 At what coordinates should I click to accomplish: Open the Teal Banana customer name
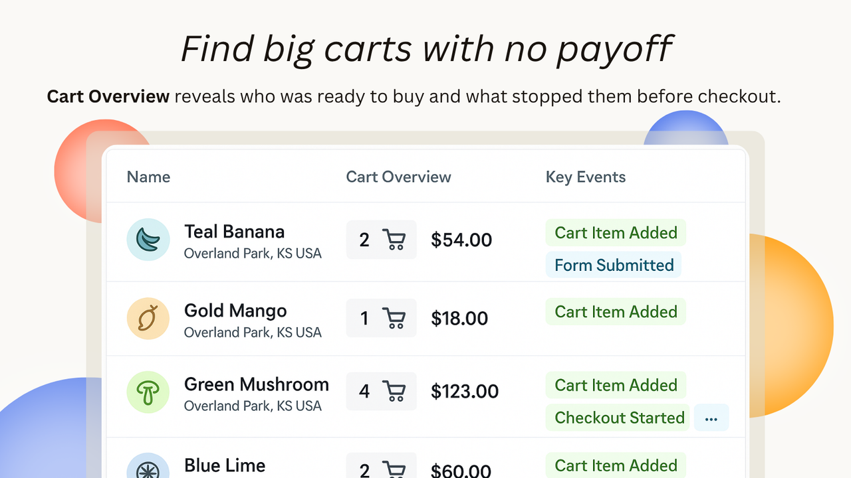pyautogui.click(x=234, y=232)
